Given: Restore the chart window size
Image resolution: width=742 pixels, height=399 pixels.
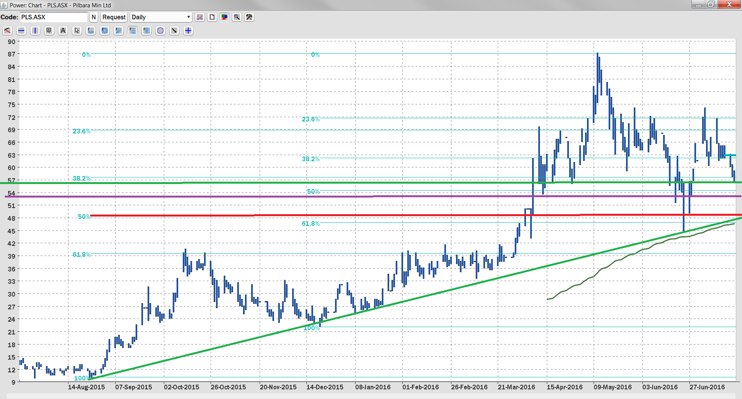Looking at the screenshot, I should pos(711,5).
